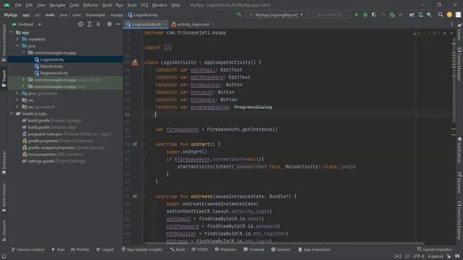Click override gutter icon beside onStart
Screen dimensions: 463x260
(135, 144)
